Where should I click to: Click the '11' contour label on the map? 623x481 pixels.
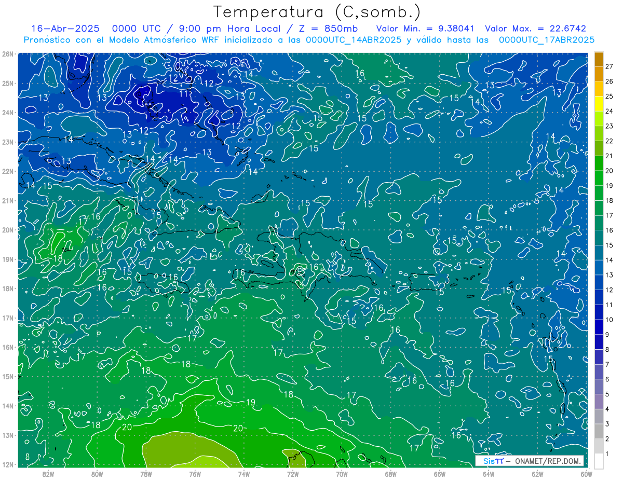point(184,94)
